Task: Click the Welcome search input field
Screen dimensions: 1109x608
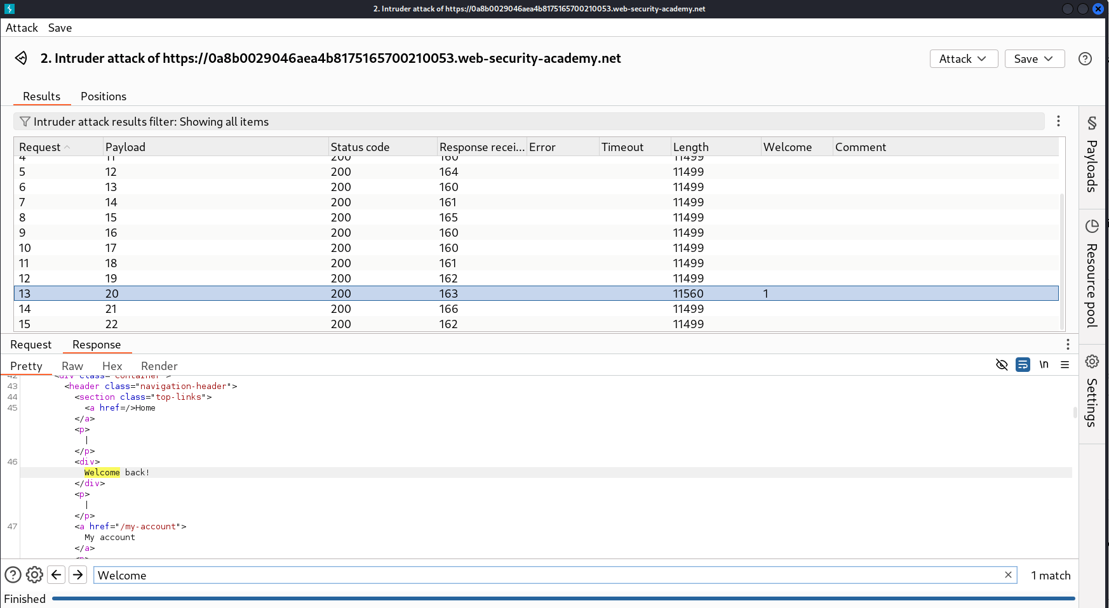Action: pos(549,575)
